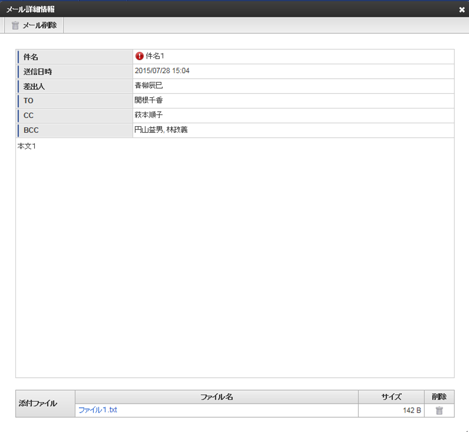Open the ファイル1.txt attachment link
Screen dimensions: 469x432
coord(98,410)
